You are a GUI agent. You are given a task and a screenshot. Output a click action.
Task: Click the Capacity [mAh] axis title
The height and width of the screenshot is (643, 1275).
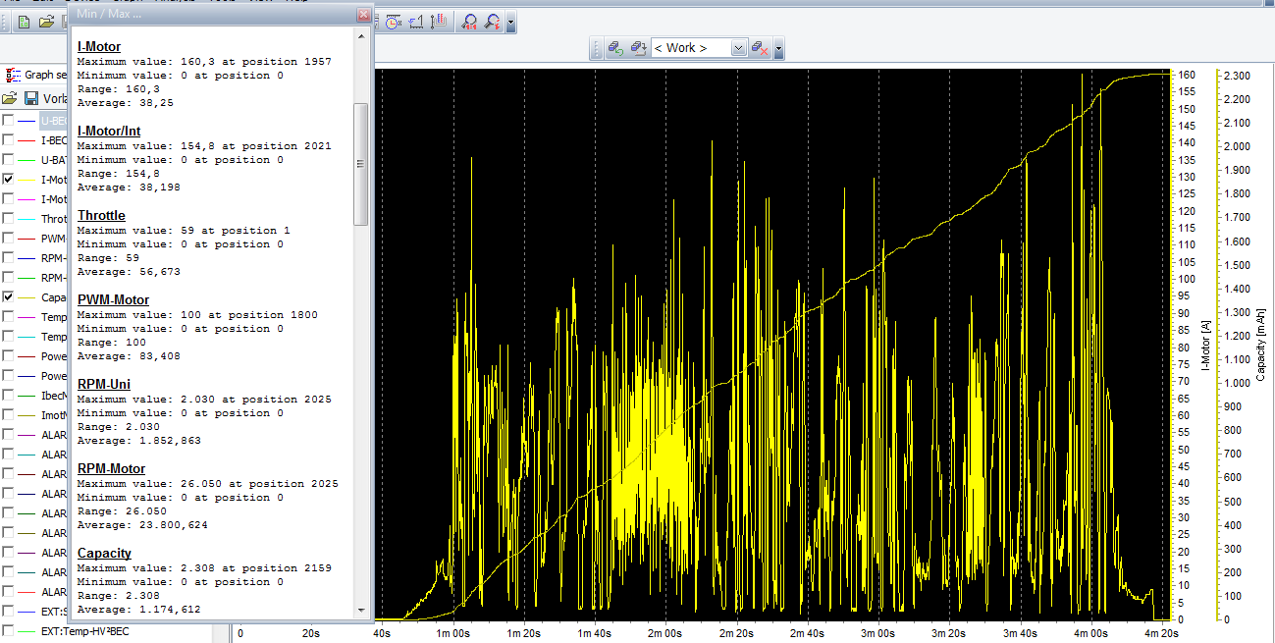click(x=1261, y=344)
